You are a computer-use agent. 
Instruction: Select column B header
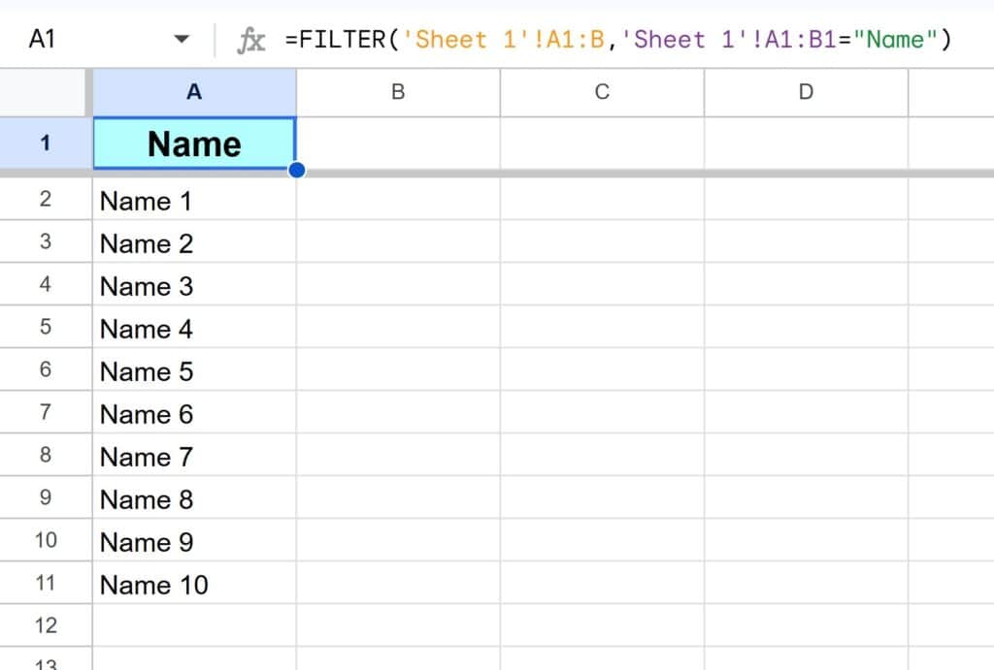398,92
